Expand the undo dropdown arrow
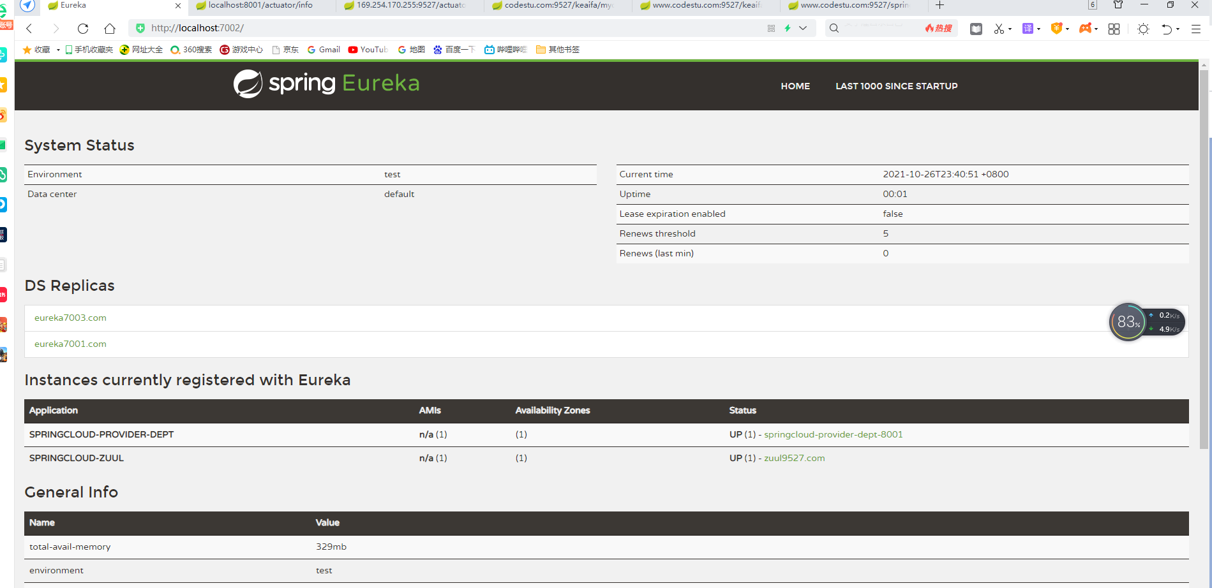Screen dimensions: 1212x588 tap(1178, 29)
